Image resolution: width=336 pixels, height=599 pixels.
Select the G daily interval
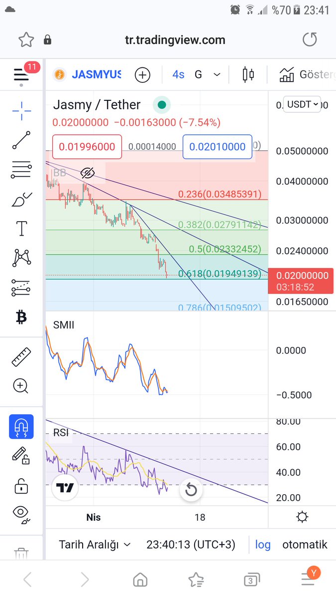[x=198, y=75]
